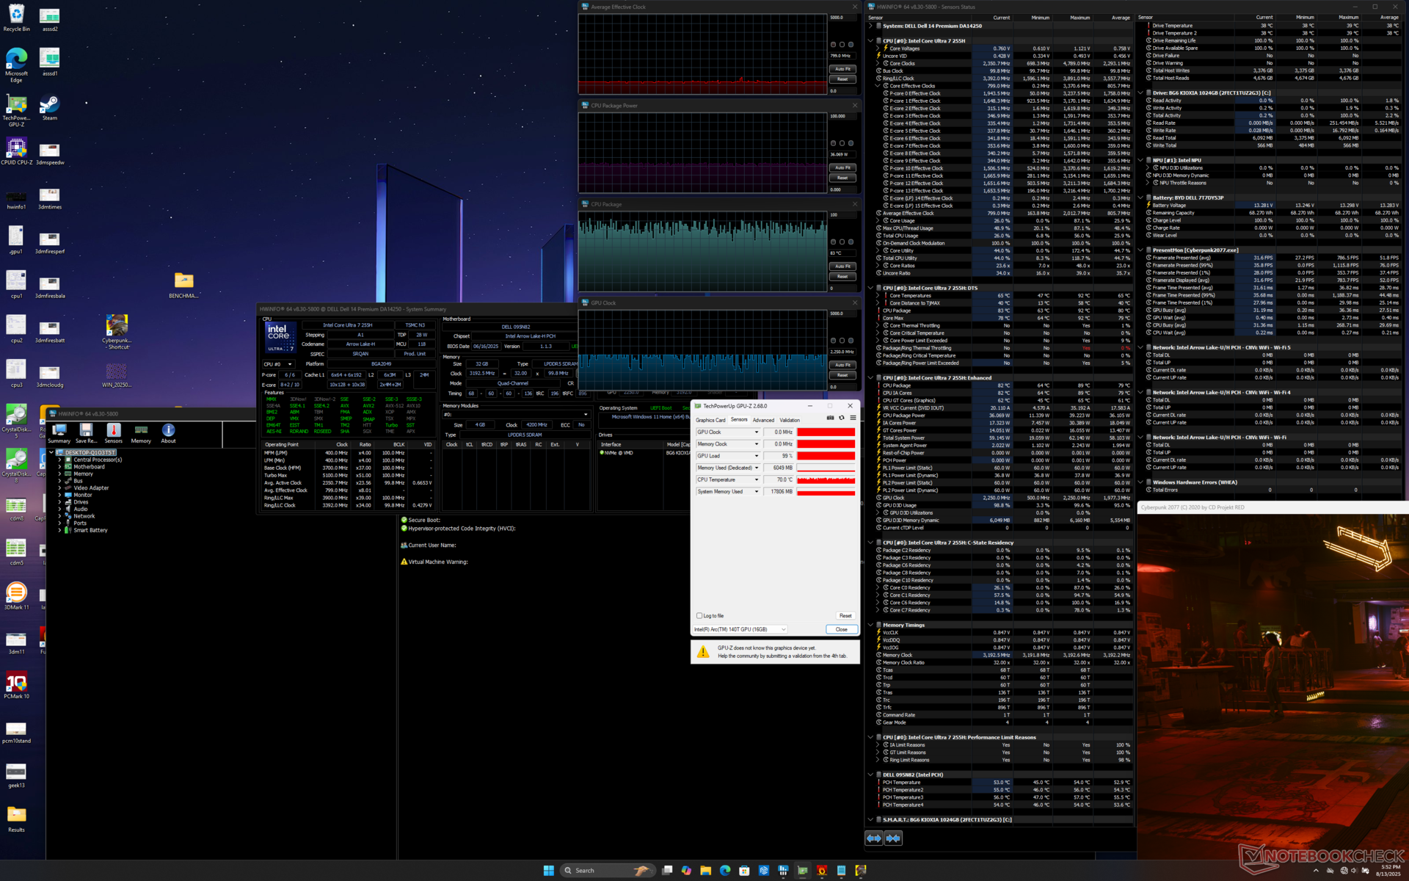The height and width of the screenshot is (881, 1409).
Task: Click GPU-Z refresh icon
Action: click(842, 418)
